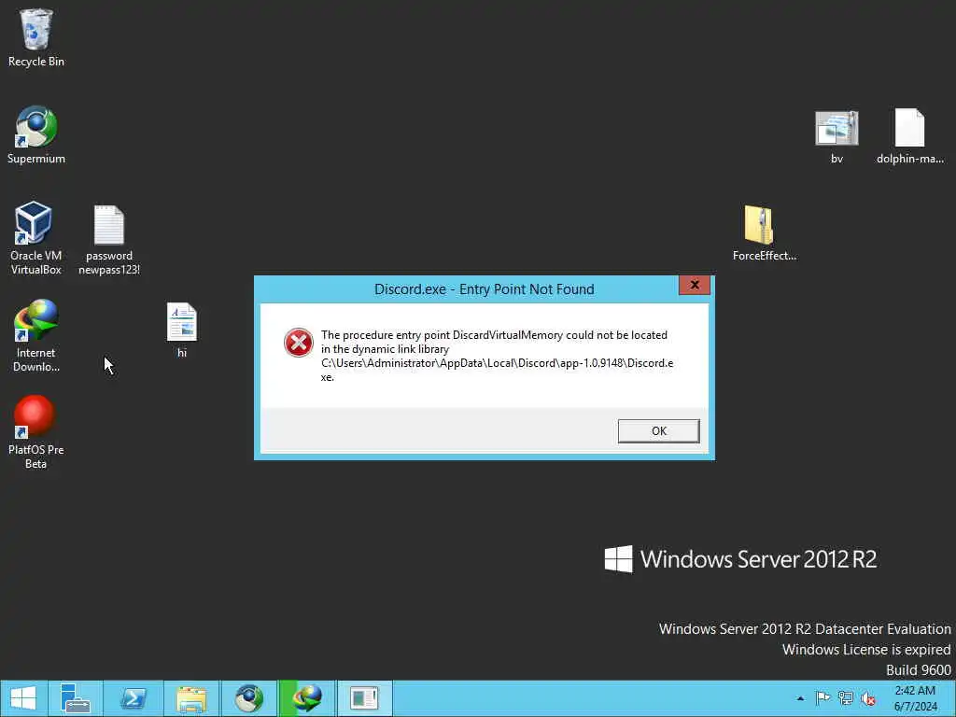
Task: Open Action Center flag tray icon
Action: pos(822,698)
